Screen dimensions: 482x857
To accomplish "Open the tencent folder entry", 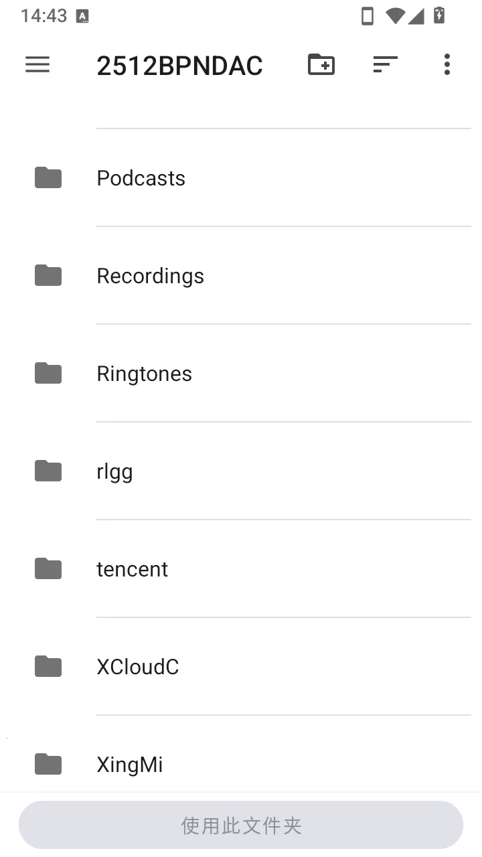I will pyautogui.click(x=241, y=568).
